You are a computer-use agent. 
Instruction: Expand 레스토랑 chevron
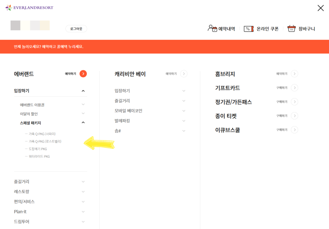83,192
